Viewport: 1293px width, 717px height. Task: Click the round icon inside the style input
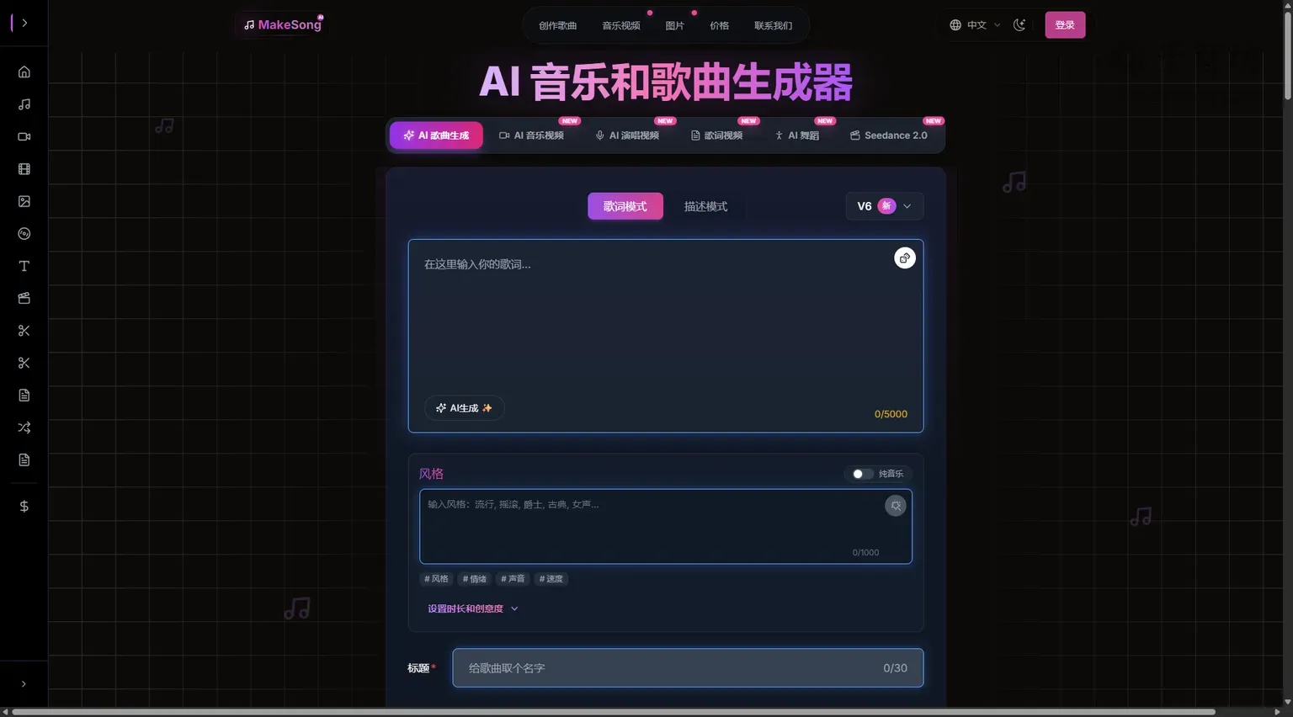[x=896, y=506]
